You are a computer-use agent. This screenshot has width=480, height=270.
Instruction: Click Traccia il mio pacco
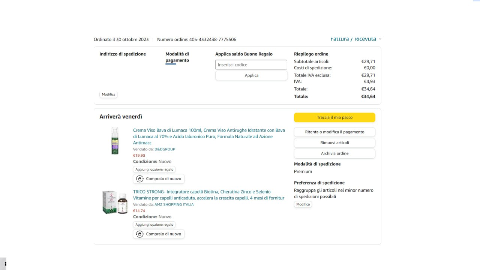pos(334,117)
